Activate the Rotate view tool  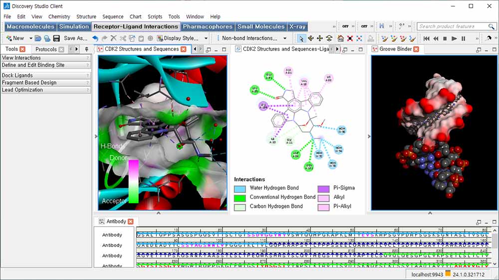pos(310,38)
